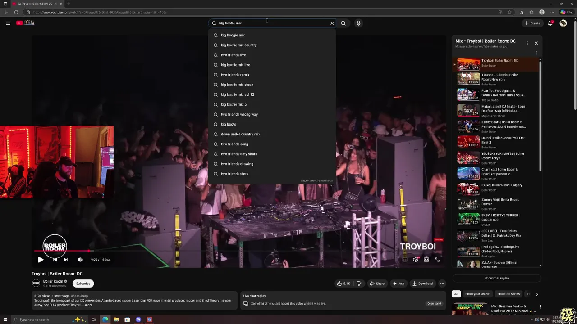Pick 'two friends amy shark' suggestion
Screen dimensions: 577x324
tap(272, 154)
